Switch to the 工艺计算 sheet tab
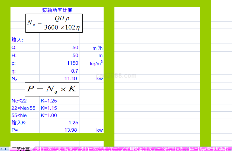The image size is (232, 151). 21,149
